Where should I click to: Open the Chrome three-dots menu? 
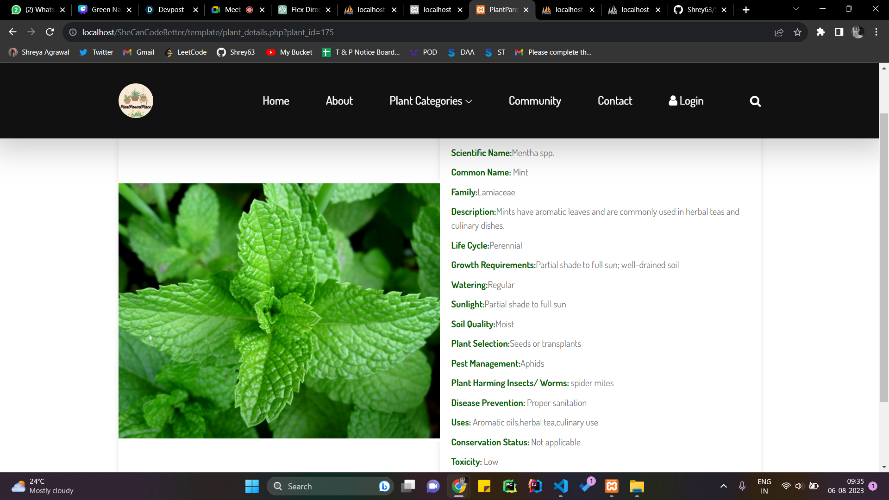(876, 32)
